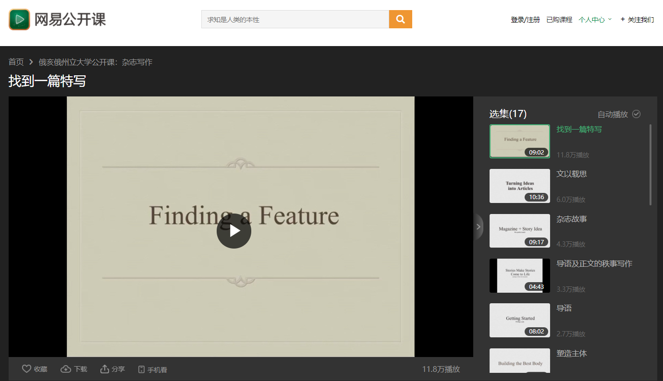Focus the search box 求知是人类的本性
This screenshot has width=663, height=381.
tap(295, 19)
